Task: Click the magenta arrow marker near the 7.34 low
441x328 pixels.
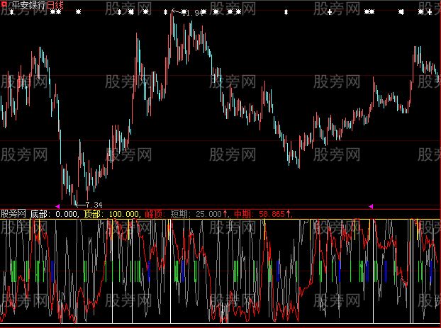Action: (58, 206)
